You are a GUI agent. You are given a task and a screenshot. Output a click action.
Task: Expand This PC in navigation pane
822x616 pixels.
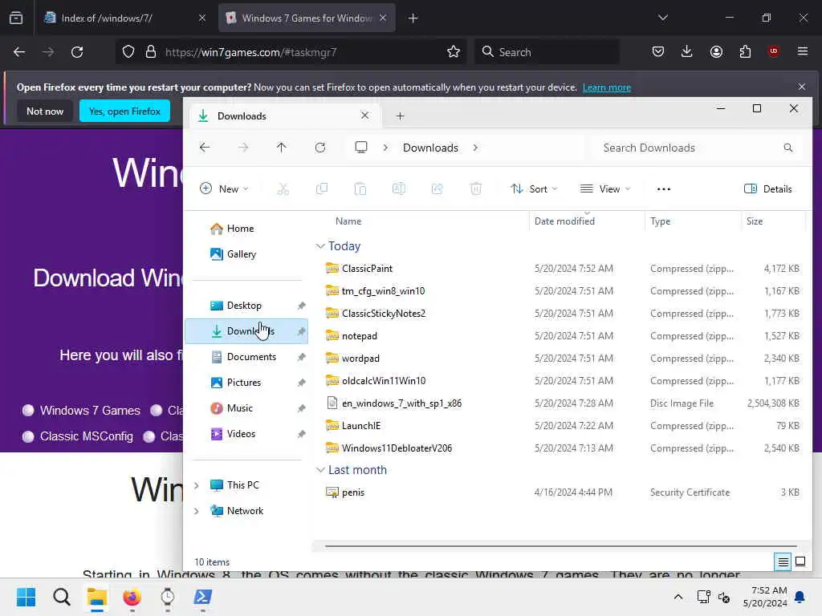197,485
